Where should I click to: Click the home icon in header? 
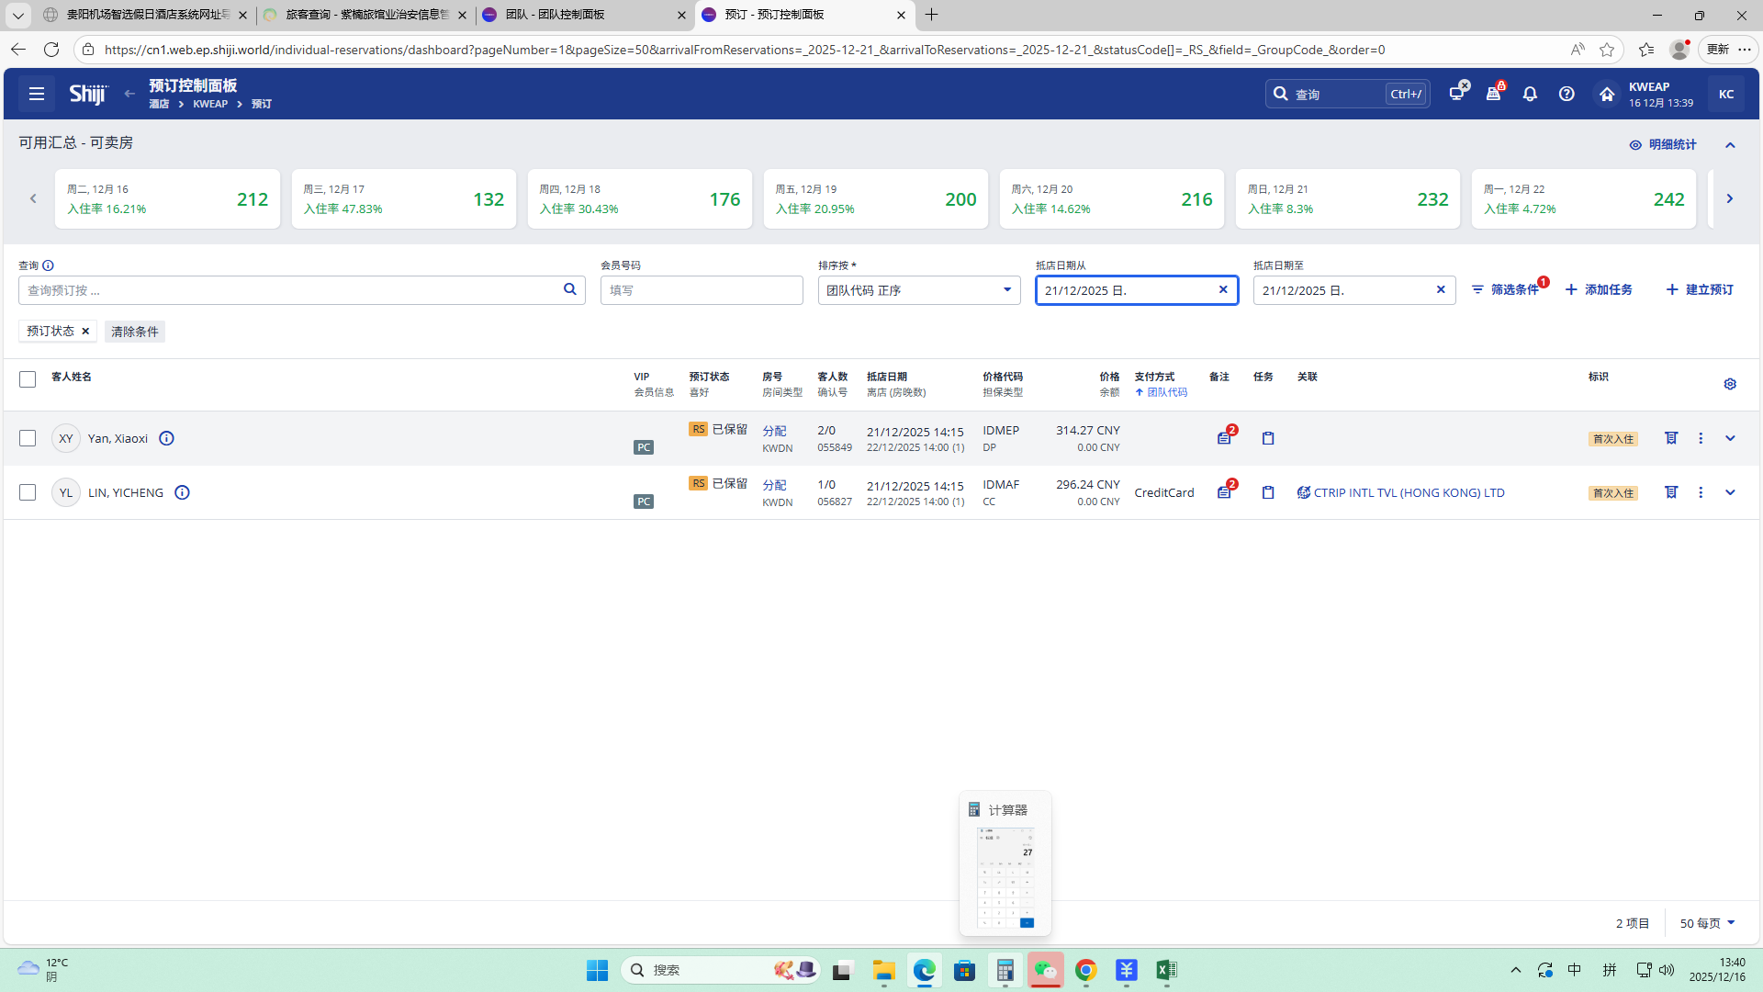tap(1606, 94)
